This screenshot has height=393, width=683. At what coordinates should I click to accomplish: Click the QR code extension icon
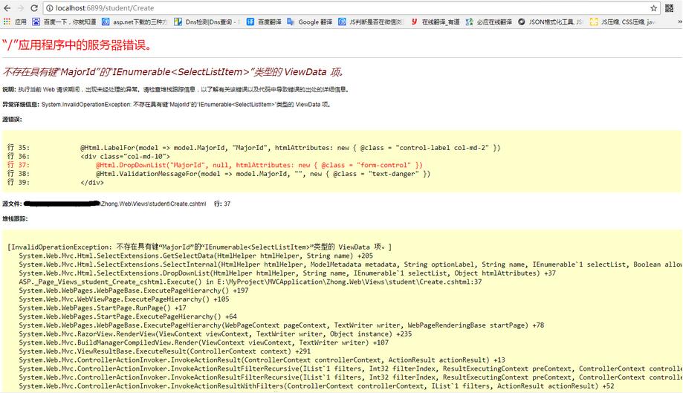click(671, 8)
